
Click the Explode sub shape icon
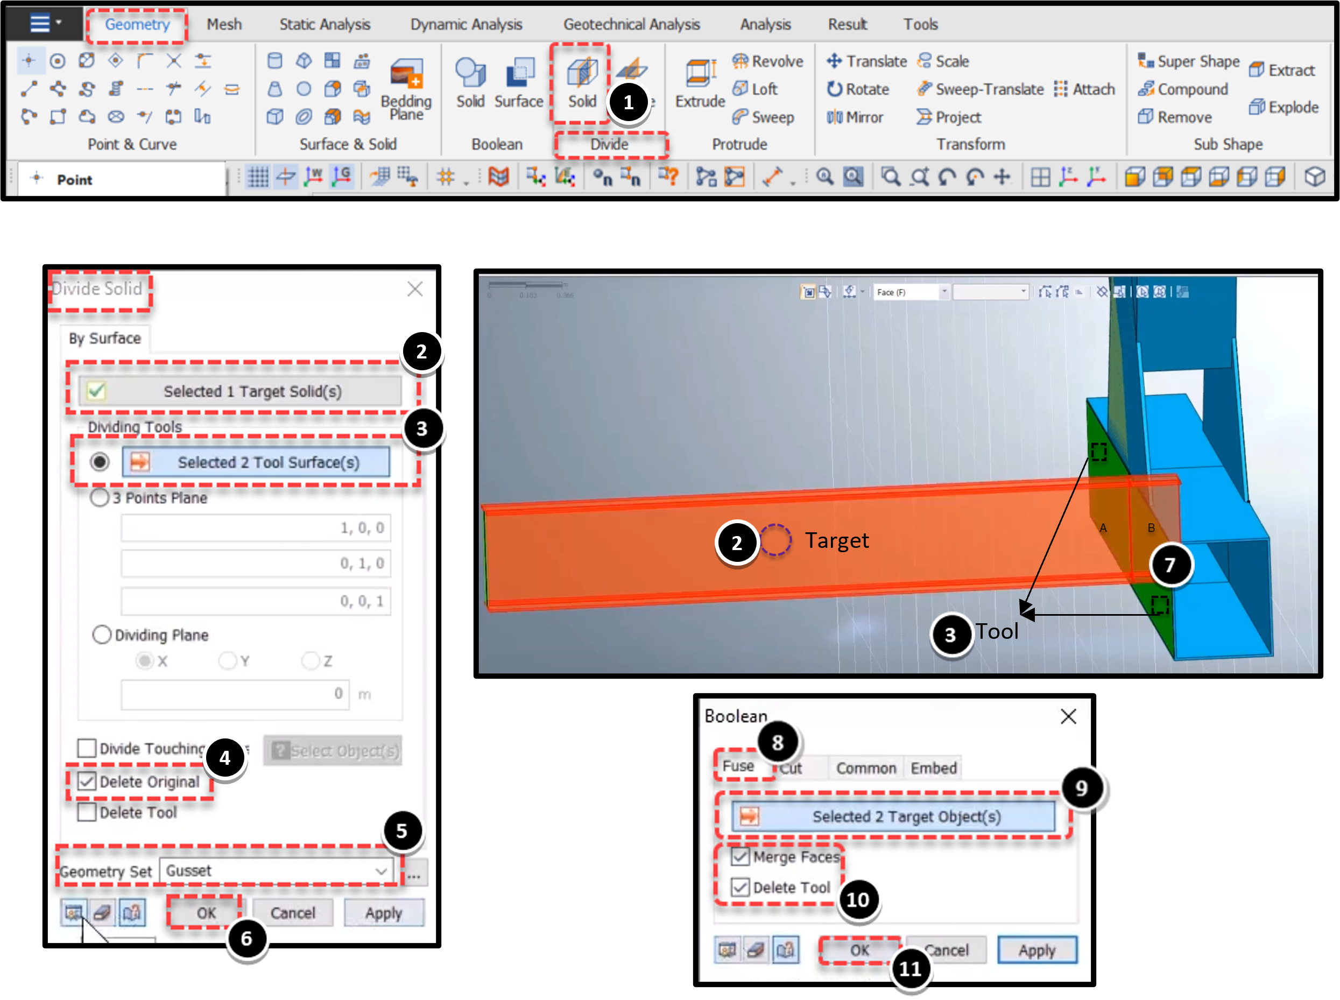click(1283, 107)
